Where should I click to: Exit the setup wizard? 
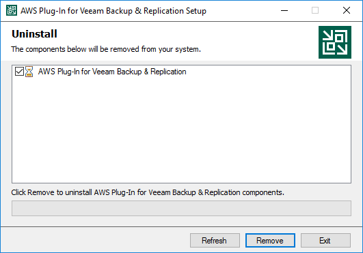tap(325, 240)
